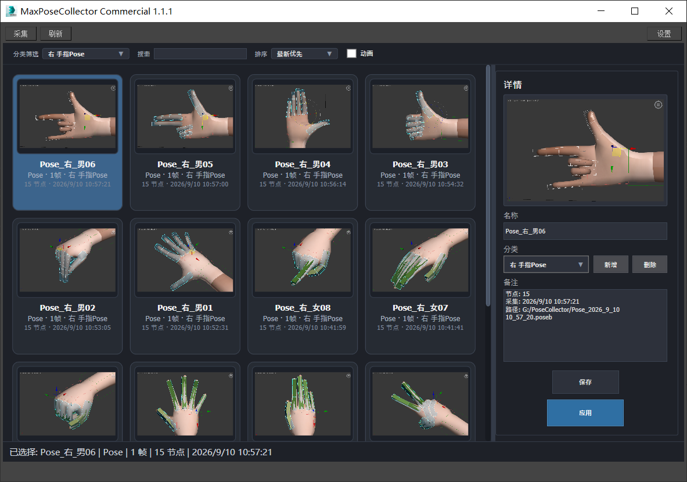This screenshot has width=687, height=482.
Task: Select the Pose_右_男01 pose thumbnail
Action: point(185,260)
